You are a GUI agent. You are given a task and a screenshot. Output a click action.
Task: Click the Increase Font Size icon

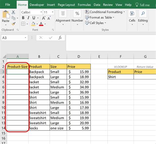click(44, 18)
